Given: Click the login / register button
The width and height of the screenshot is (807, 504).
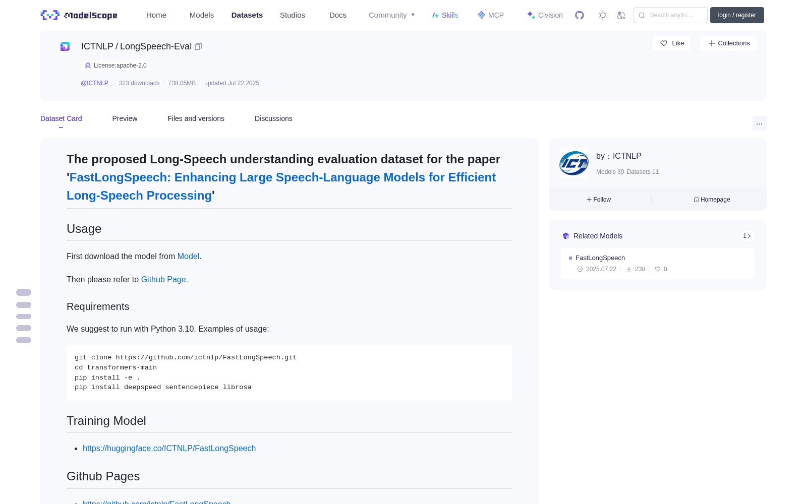Looking at the screenshot, I should 737,15.
